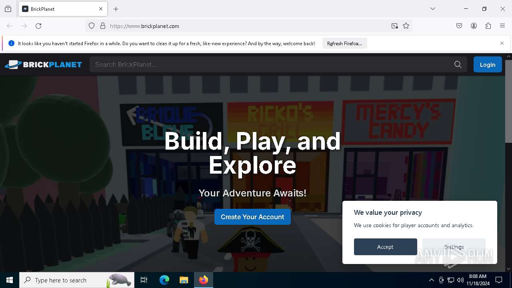
Task: Close the BrickPlanet tab
Action: coord(101,9)
